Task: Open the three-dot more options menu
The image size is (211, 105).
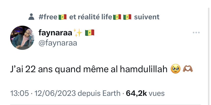Action: pyautogui.click(x=196, y=33)
